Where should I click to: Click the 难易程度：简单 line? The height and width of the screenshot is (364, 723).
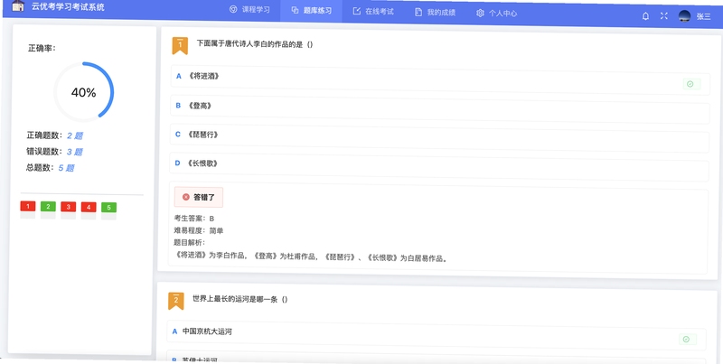[x=198, y=230]
